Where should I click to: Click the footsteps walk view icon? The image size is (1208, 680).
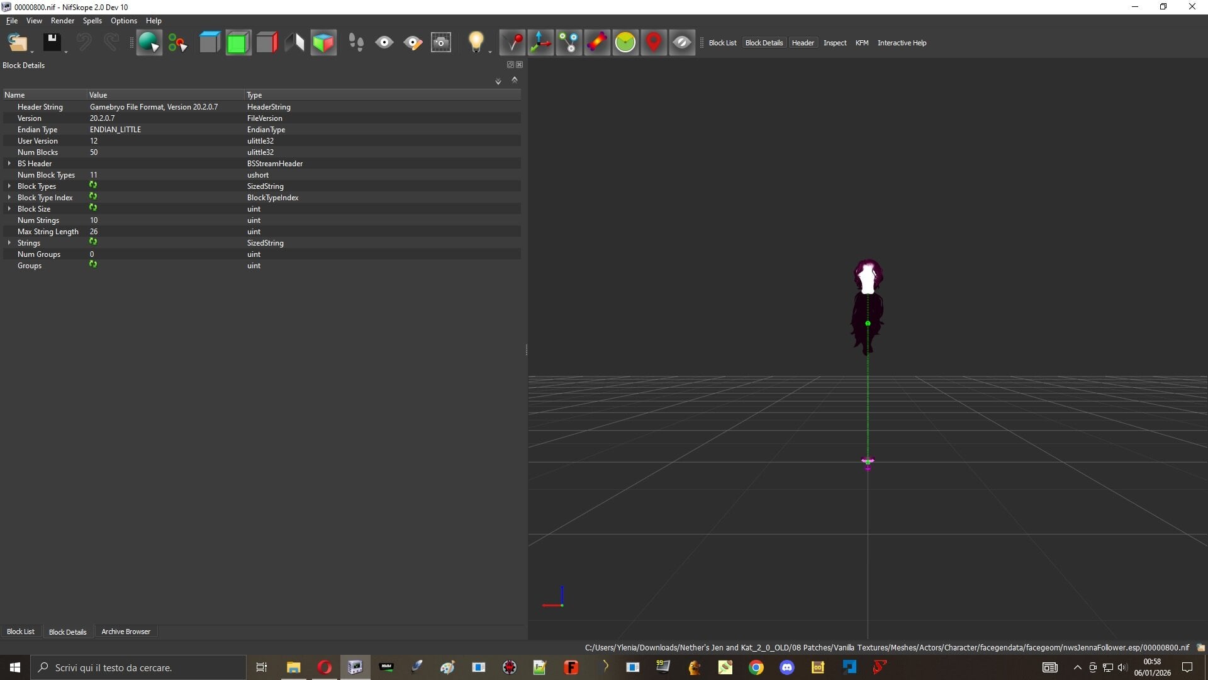(356, 43)
